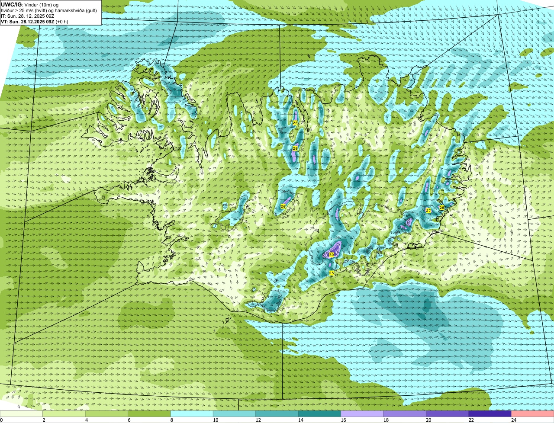Image resolution: width=554 pixels, height=423 pixels.
Task: Click the legend scale value 24
Action: 513,420
